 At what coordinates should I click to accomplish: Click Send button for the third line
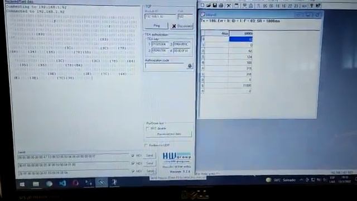pos(150,171)
